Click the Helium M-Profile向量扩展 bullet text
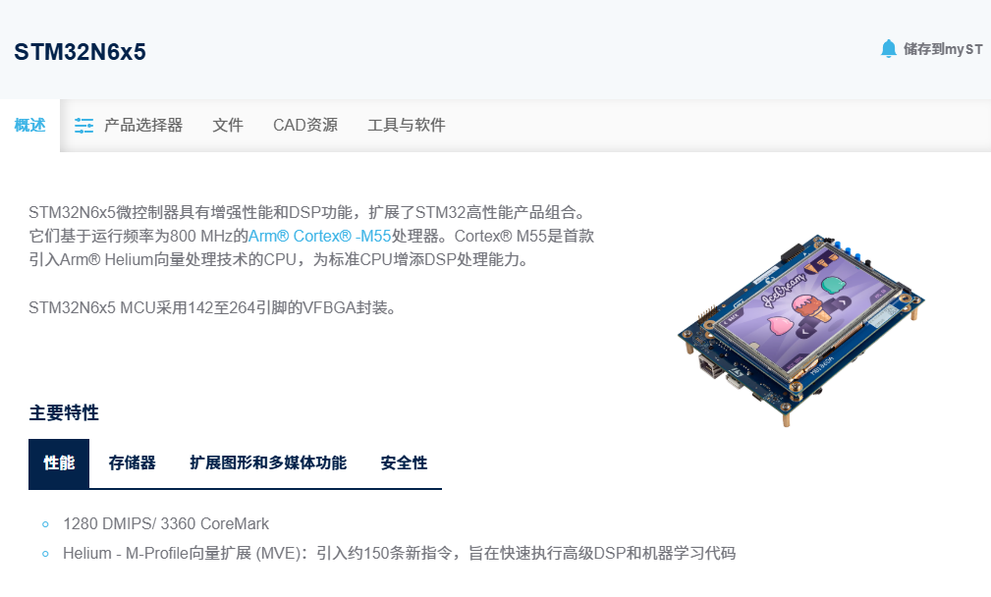 point(399,554)
